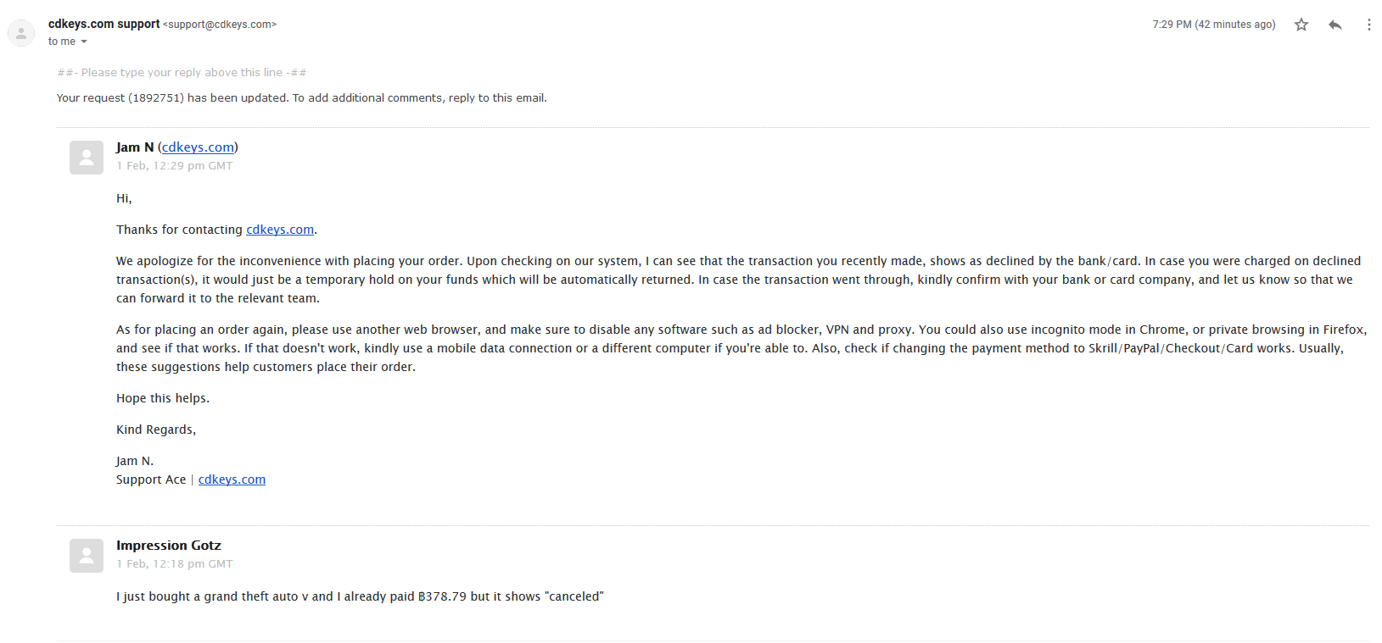
Task: Click Jam N's avatar placeholder
Action: point(87,158)
